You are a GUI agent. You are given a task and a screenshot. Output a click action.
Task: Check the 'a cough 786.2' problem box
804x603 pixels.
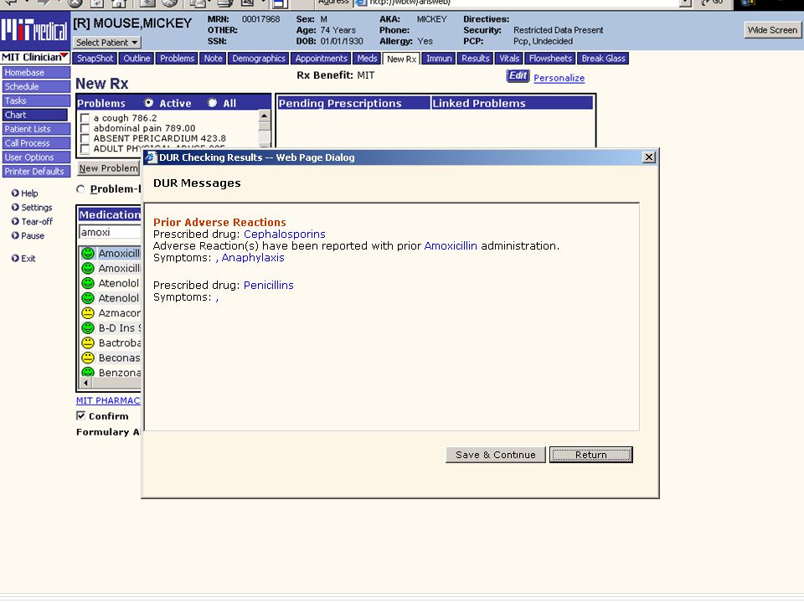point(85,118)
